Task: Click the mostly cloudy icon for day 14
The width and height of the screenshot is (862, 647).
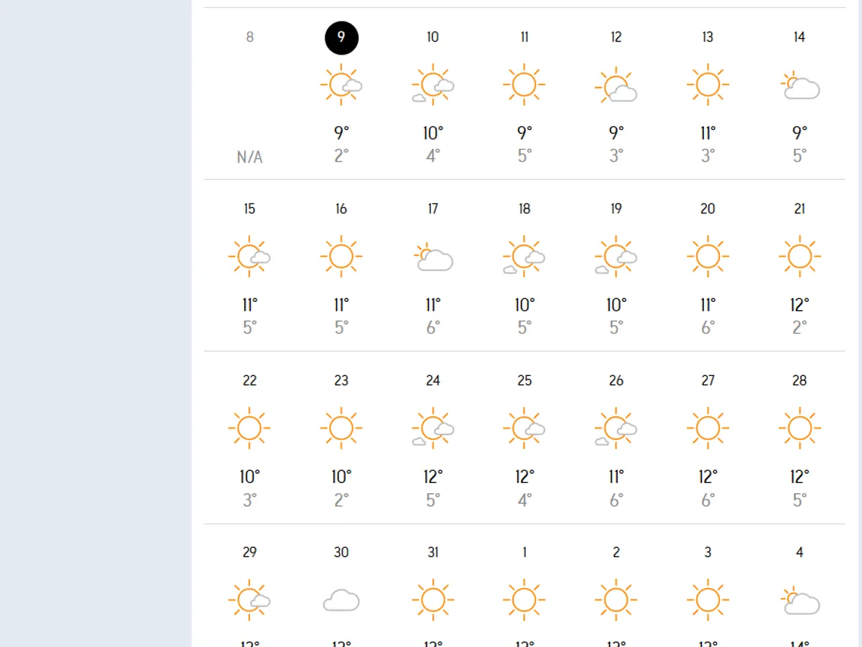Action: [800, 86]
